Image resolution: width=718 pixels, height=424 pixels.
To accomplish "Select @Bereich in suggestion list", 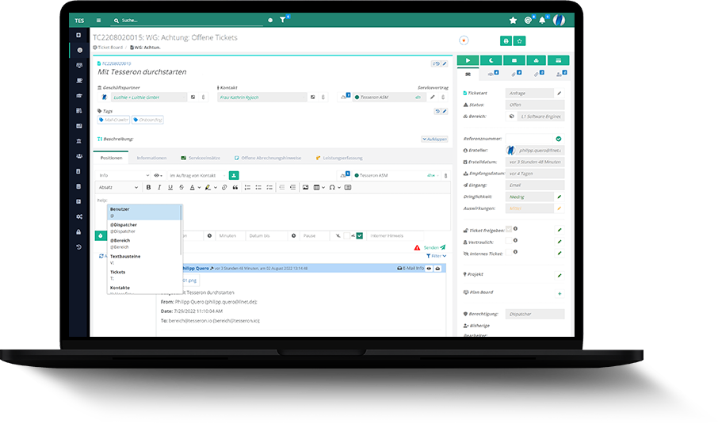I will tap(145, 243).
